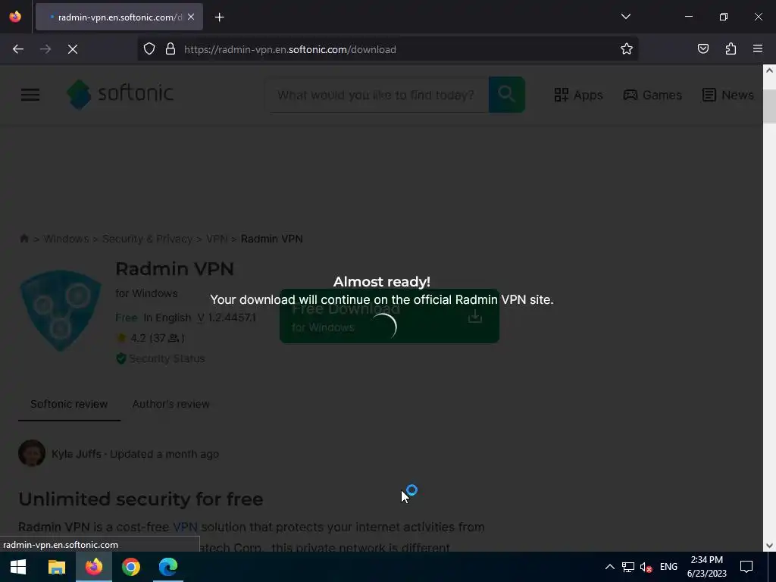This screenshot has width=776, height=582.
Task: Follow the Security & Privacy breadcrumb link
Action: pyautogui.click(x=147, y=239)
